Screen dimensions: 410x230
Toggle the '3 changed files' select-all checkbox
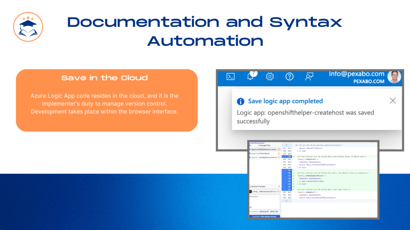click(x=250, y=145)
